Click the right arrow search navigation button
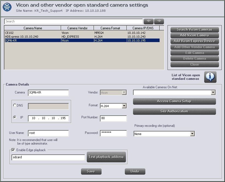Viewport: 225px width, 182px height. coord(159,21)
